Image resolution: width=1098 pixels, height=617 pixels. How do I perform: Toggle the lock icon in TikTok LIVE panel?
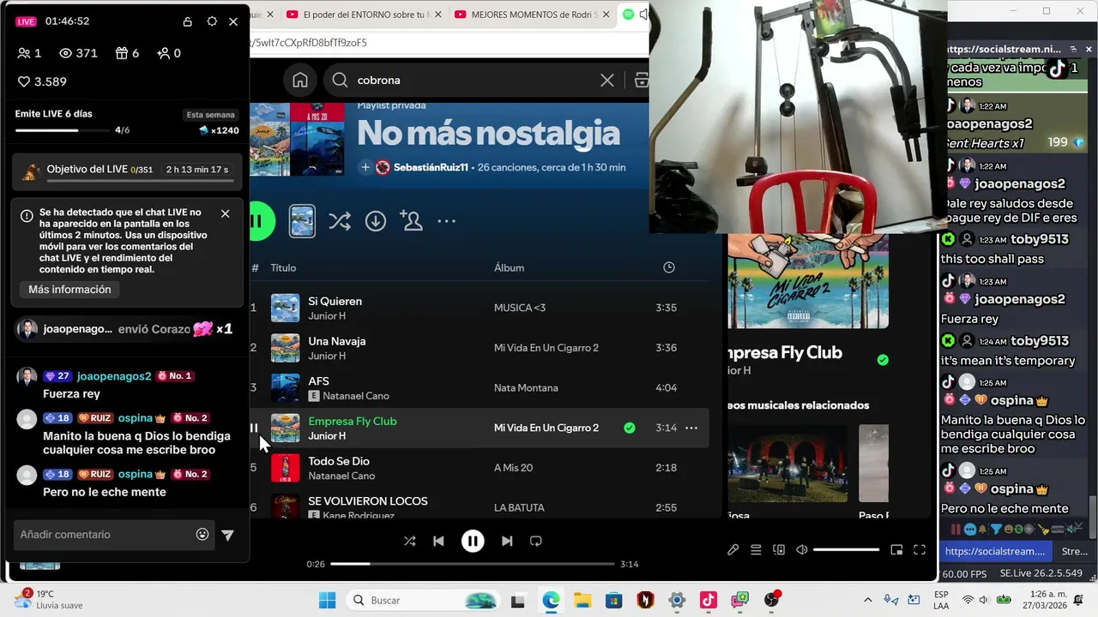187,21
